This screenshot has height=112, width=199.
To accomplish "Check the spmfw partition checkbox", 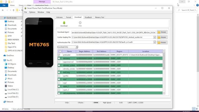I will 59,76.
